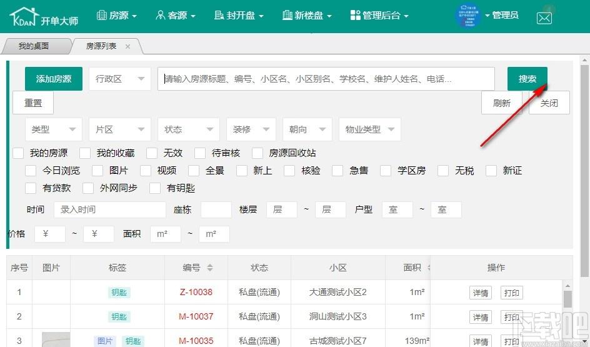Sort by the 编号 column arrows
The height and width of the screenshot is (347, 590).
[x=210, y=268]
